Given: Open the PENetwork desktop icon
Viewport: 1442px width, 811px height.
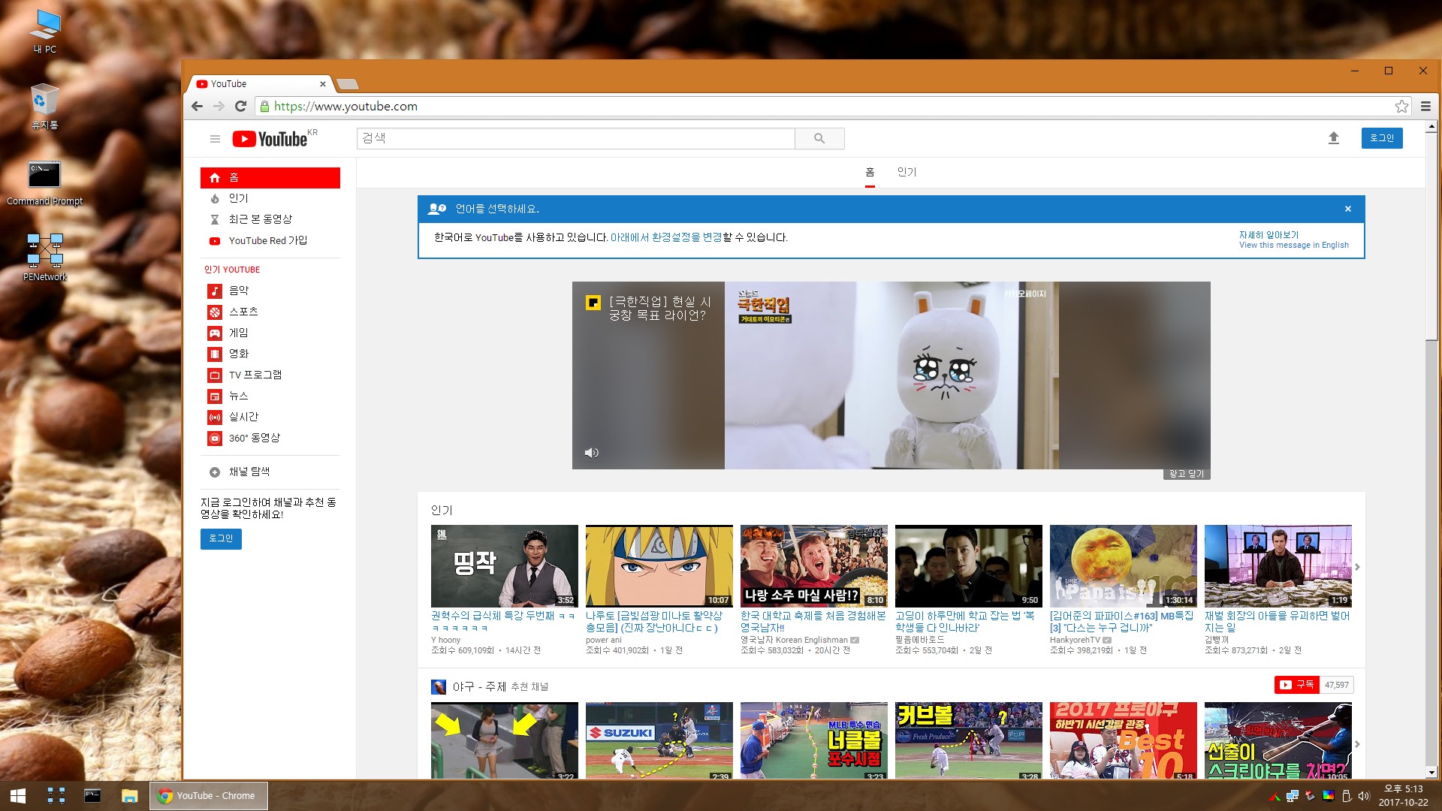Looking at the screenshot, I should pos(45,257).
